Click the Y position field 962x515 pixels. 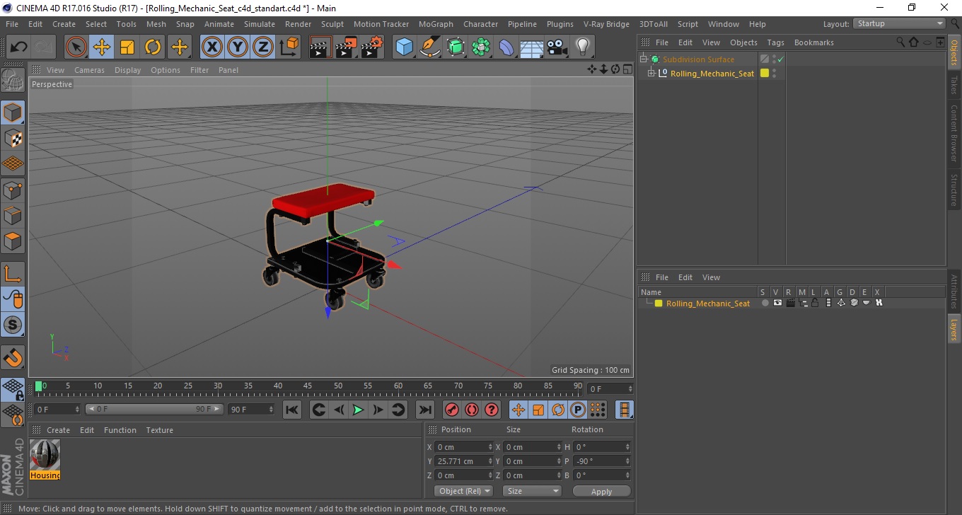463,461
